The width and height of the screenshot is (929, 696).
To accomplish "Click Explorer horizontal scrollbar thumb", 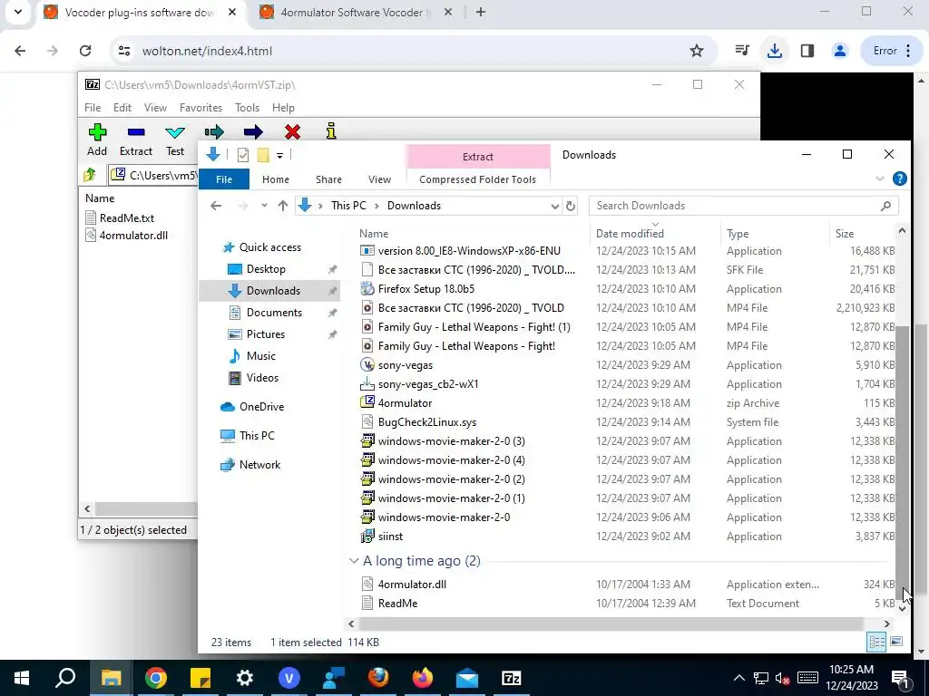I will click(611, 623).
